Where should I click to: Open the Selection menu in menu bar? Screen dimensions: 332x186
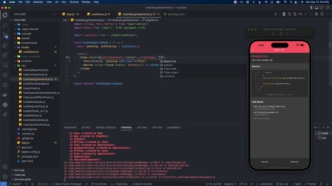[x=38, y=2]
